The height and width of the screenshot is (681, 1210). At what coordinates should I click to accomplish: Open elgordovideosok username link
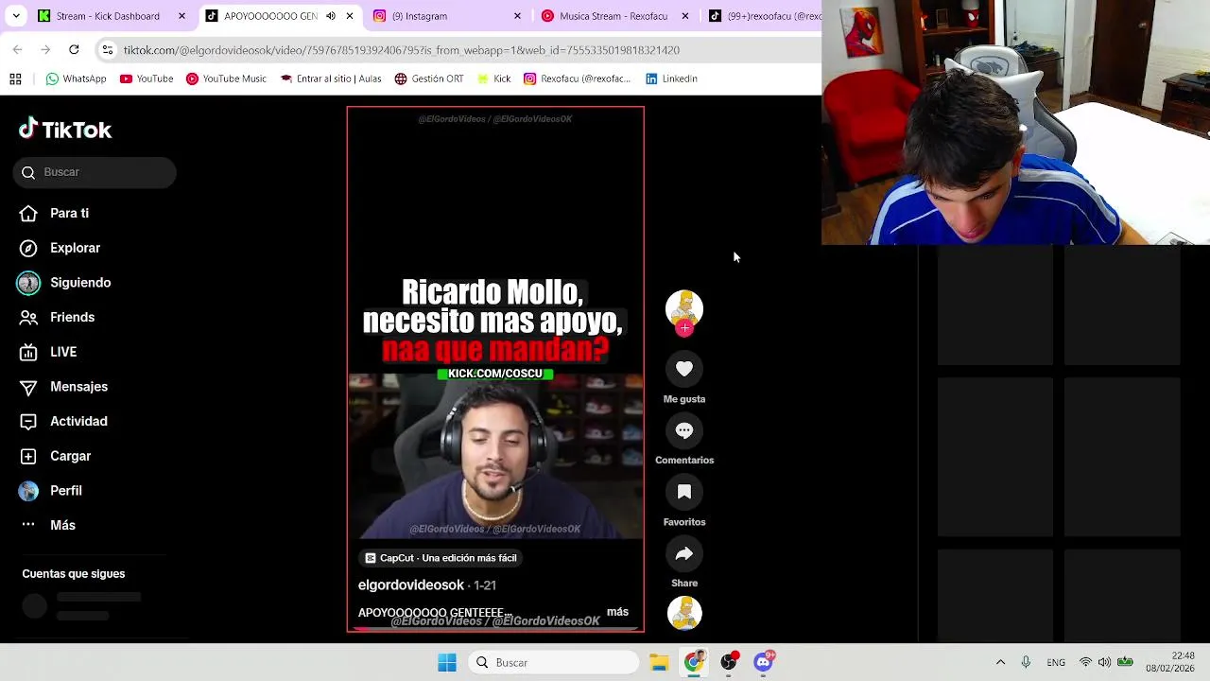coord(411,585)
